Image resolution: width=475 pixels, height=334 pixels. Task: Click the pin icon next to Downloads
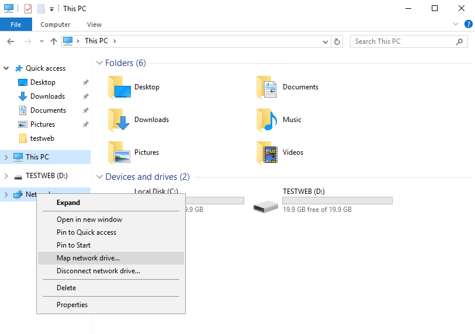tap(86, 96)
